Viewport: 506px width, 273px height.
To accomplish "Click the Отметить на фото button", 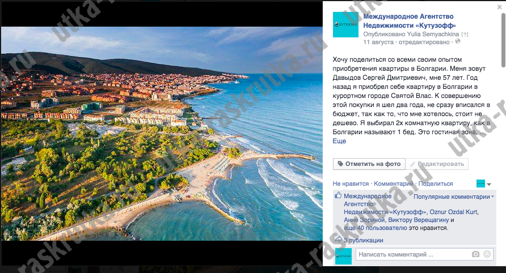I will [x=369, y=164].
